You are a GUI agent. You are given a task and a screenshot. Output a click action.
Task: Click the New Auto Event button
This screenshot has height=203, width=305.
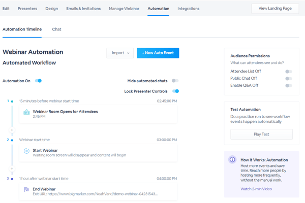coord(158,53)
